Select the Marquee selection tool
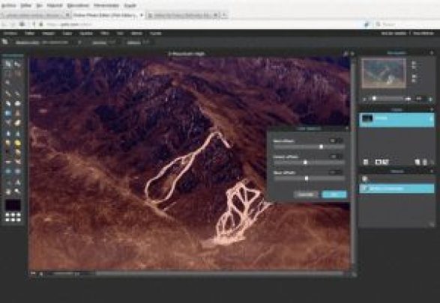The height and width of the screenshot is (303, 440). tap(7, 73)
